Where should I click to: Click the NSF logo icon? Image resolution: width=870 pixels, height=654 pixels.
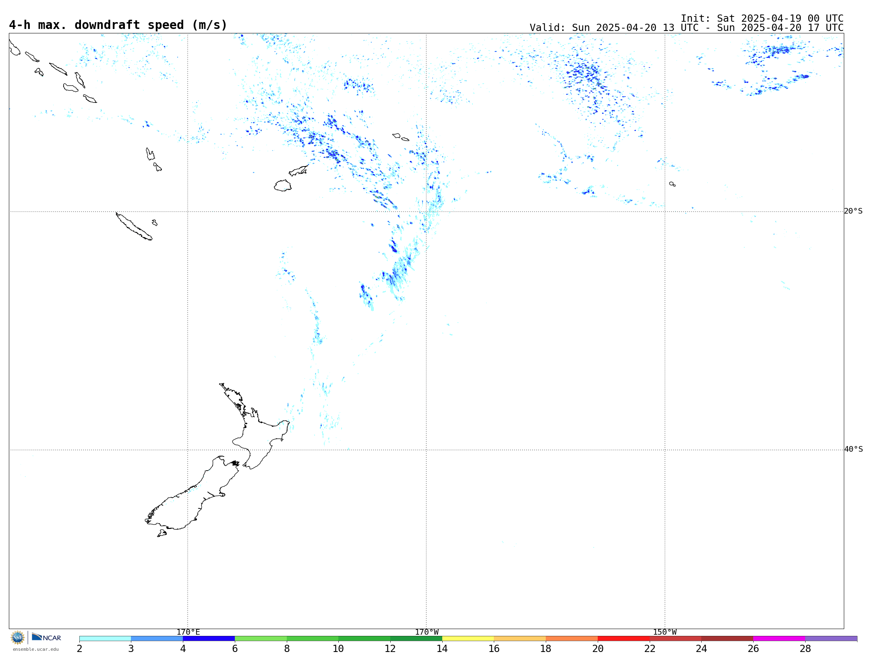click(x=18, y=638)
